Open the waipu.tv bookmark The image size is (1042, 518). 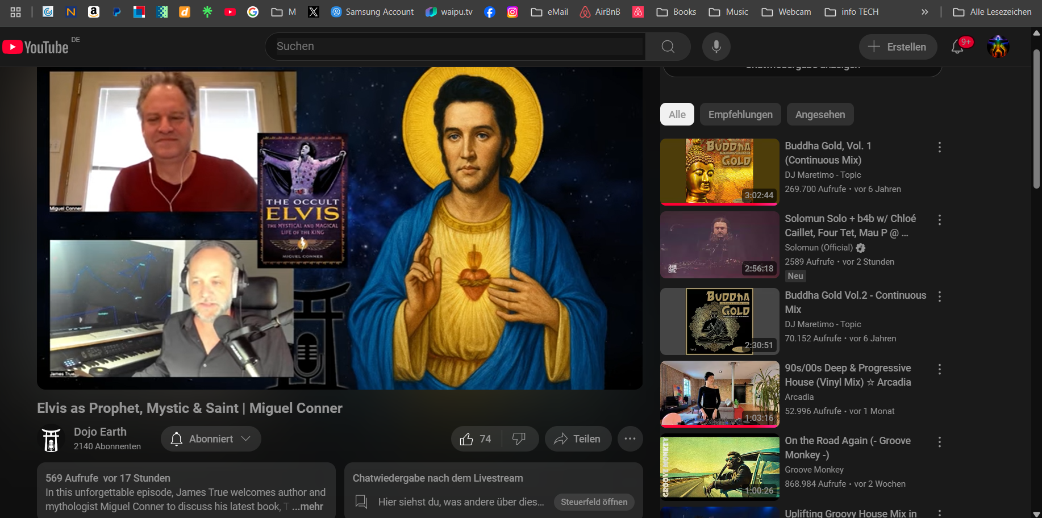tap(449, 12)
